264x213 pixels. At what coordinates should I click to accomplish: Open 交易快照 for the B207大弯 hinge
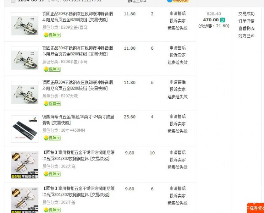tap(98, 88)
